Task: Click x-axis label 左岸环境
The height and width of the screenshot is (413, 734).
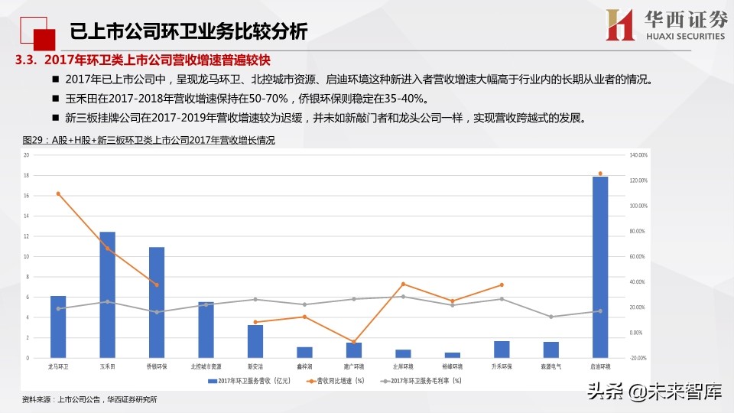Action: coord(403,366)
